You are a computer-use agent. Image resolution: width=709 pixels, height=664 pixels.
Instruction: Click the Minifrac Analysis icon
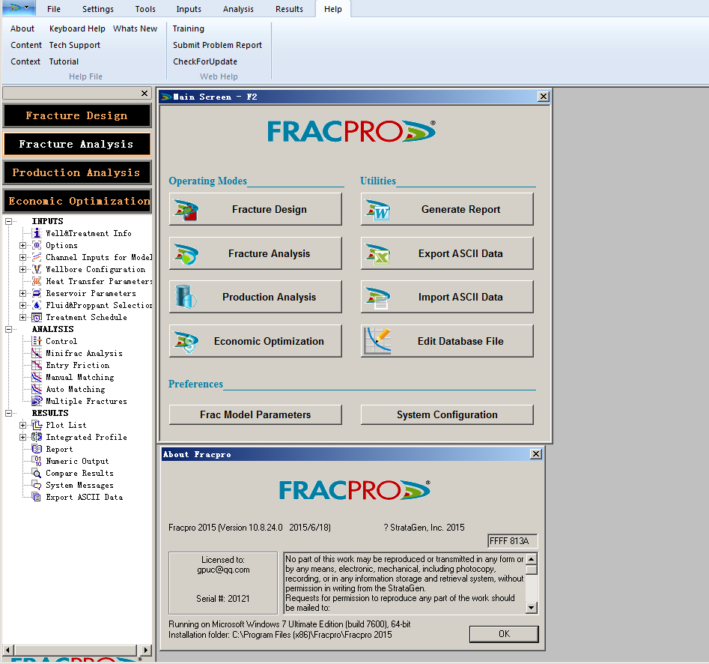(x=37, y=353)
